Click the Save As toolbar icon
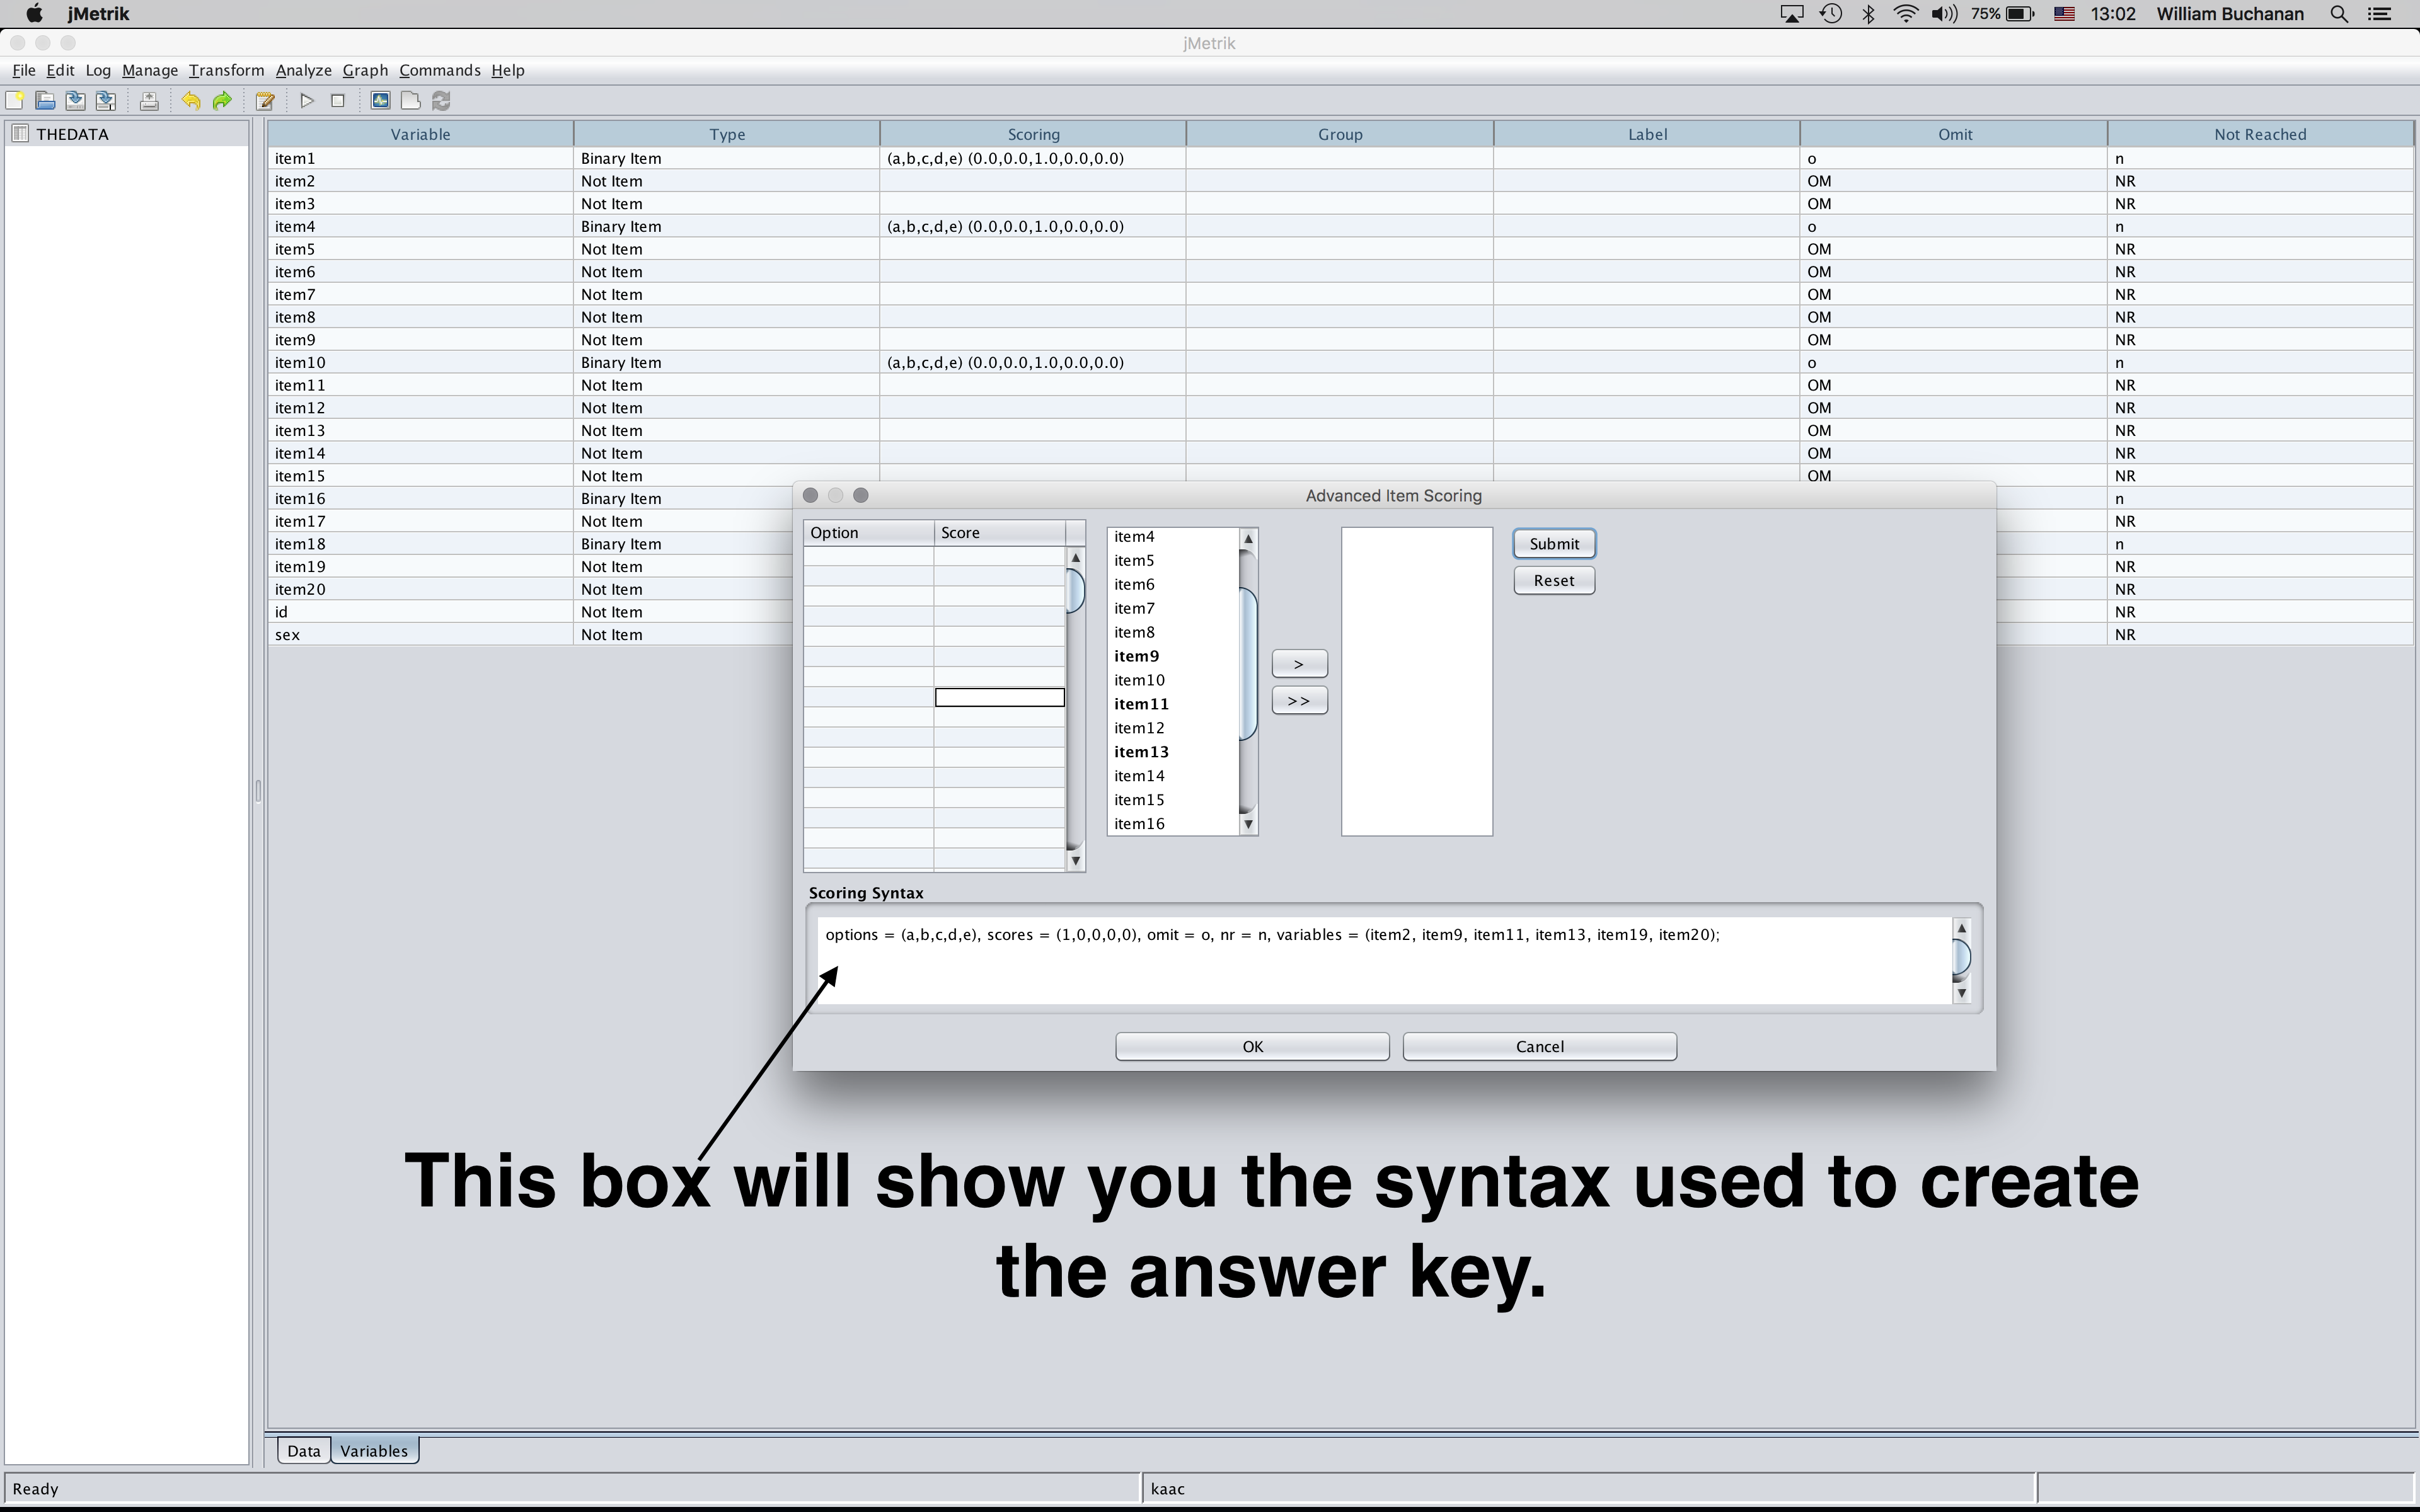 pyautogui.click(x=105, y=100)
